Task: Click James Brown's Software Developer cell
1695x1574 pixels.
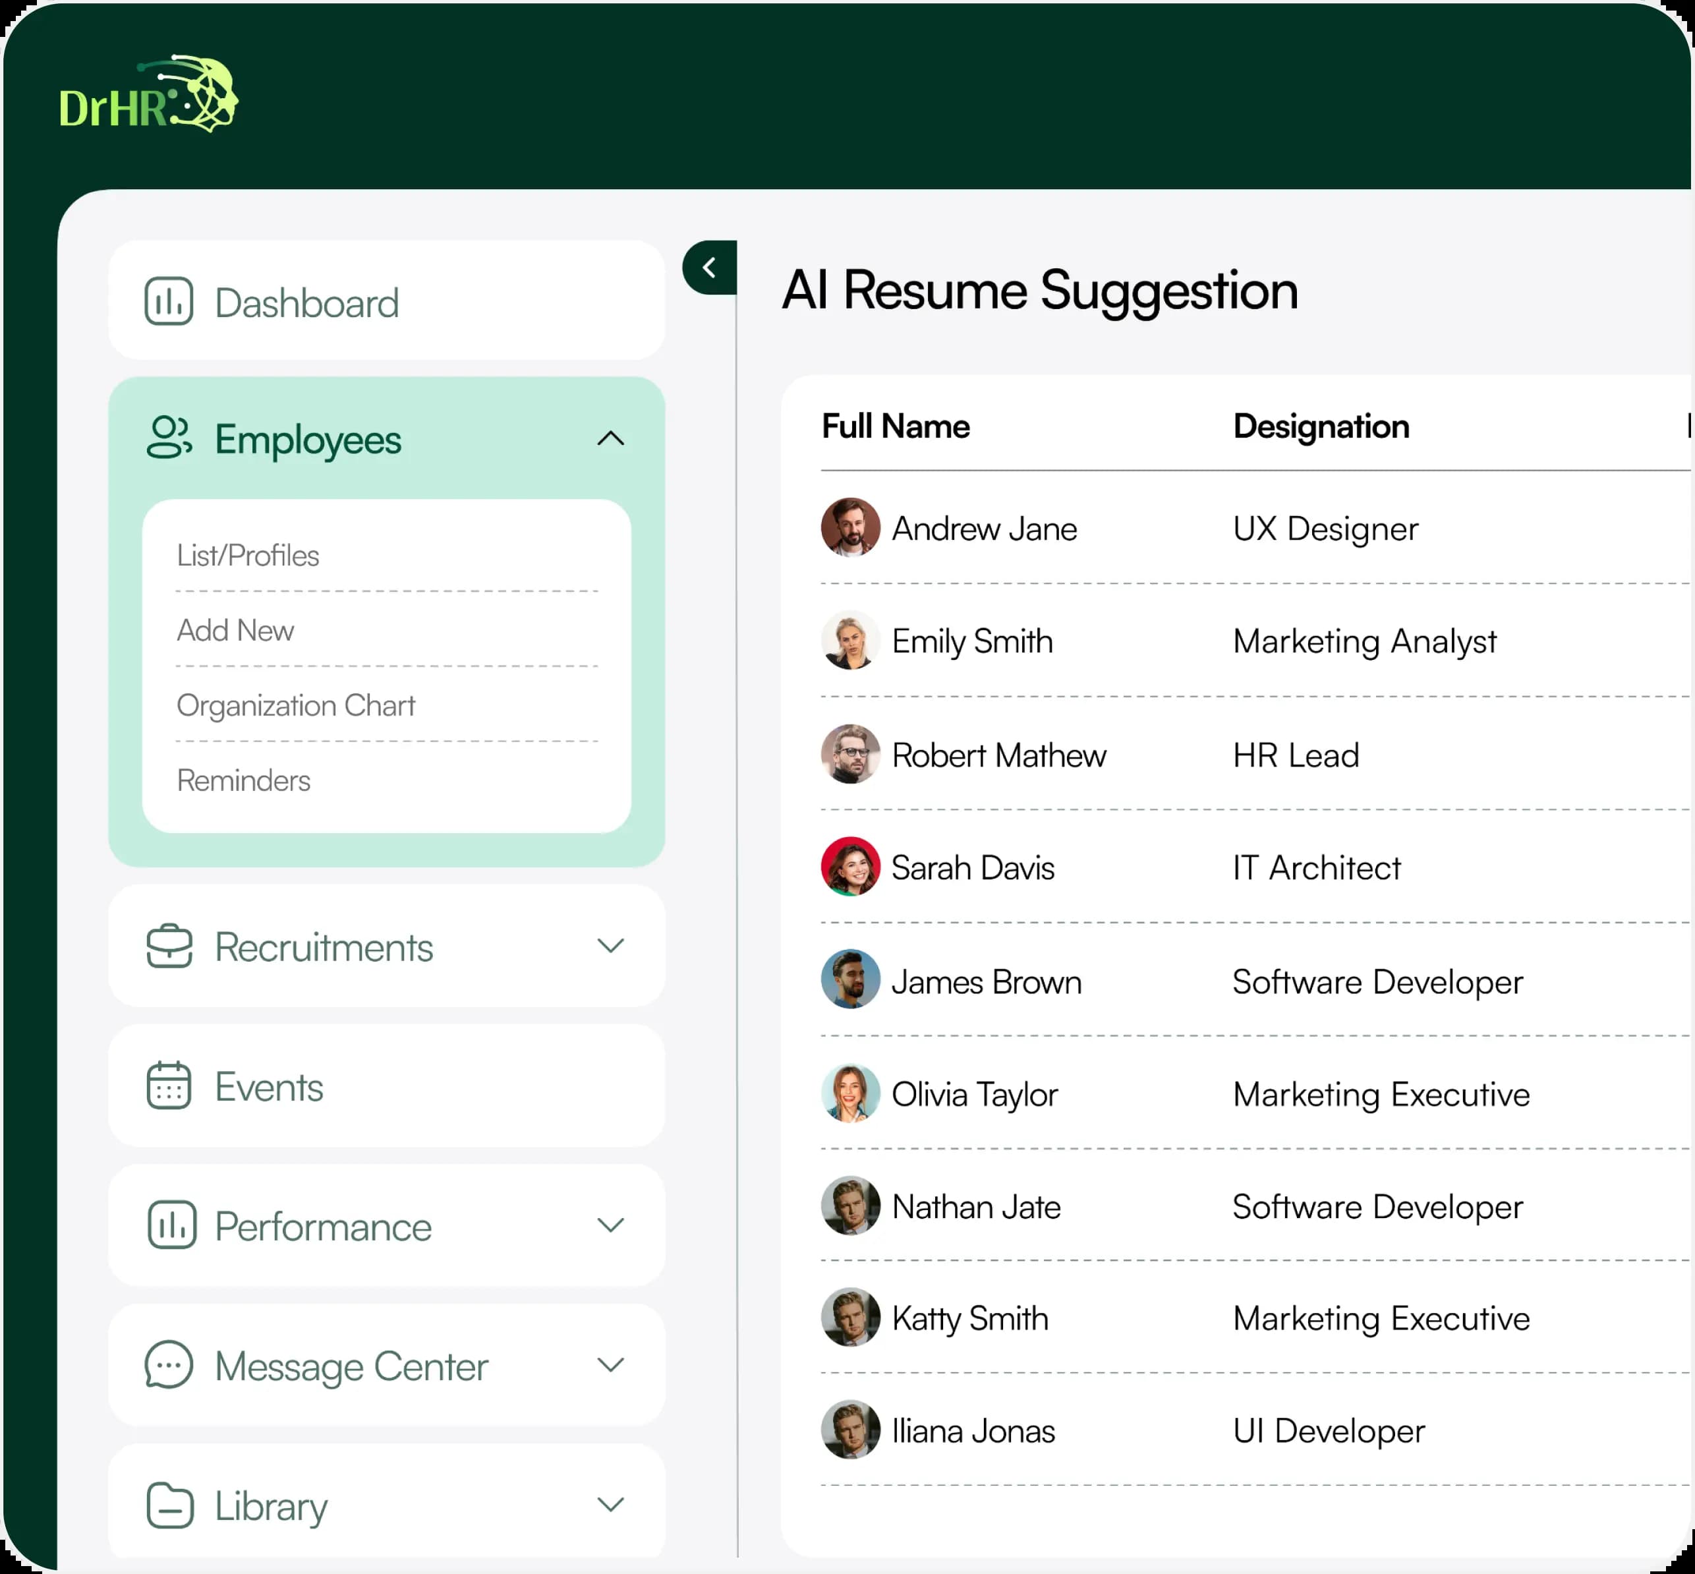Action: [x=1377, y=983]
